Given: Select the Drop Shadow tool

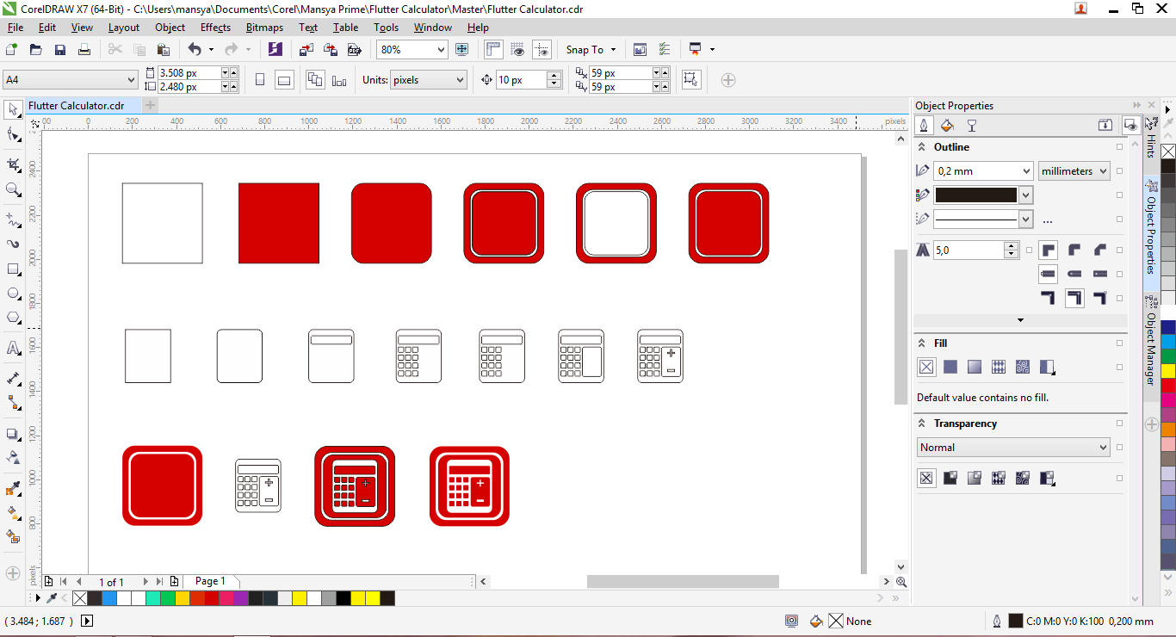Looking at the screenshot, I should click(13, 434).
